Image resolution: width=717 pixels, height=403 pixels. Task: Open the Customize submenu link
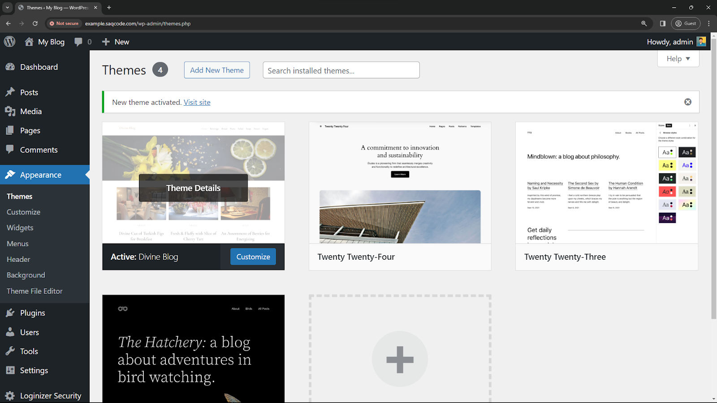click(x=23, y=212)
